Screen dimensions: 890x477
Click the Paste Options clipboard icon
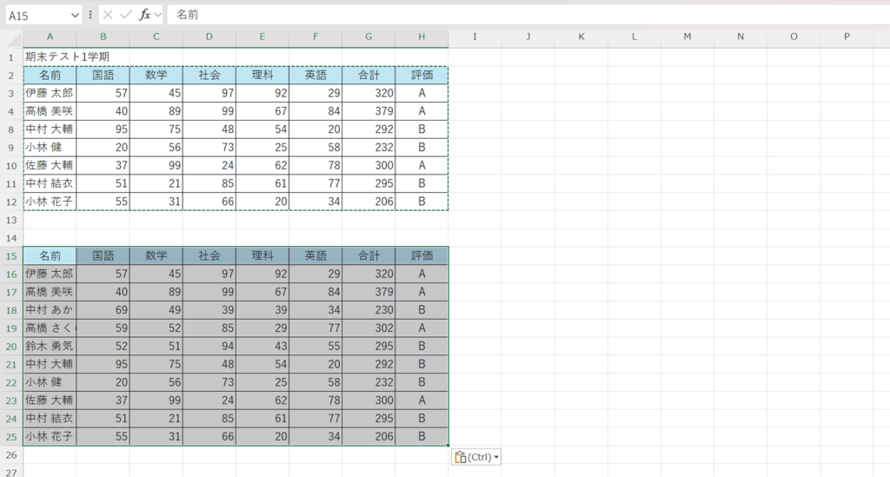coord(460,457)
